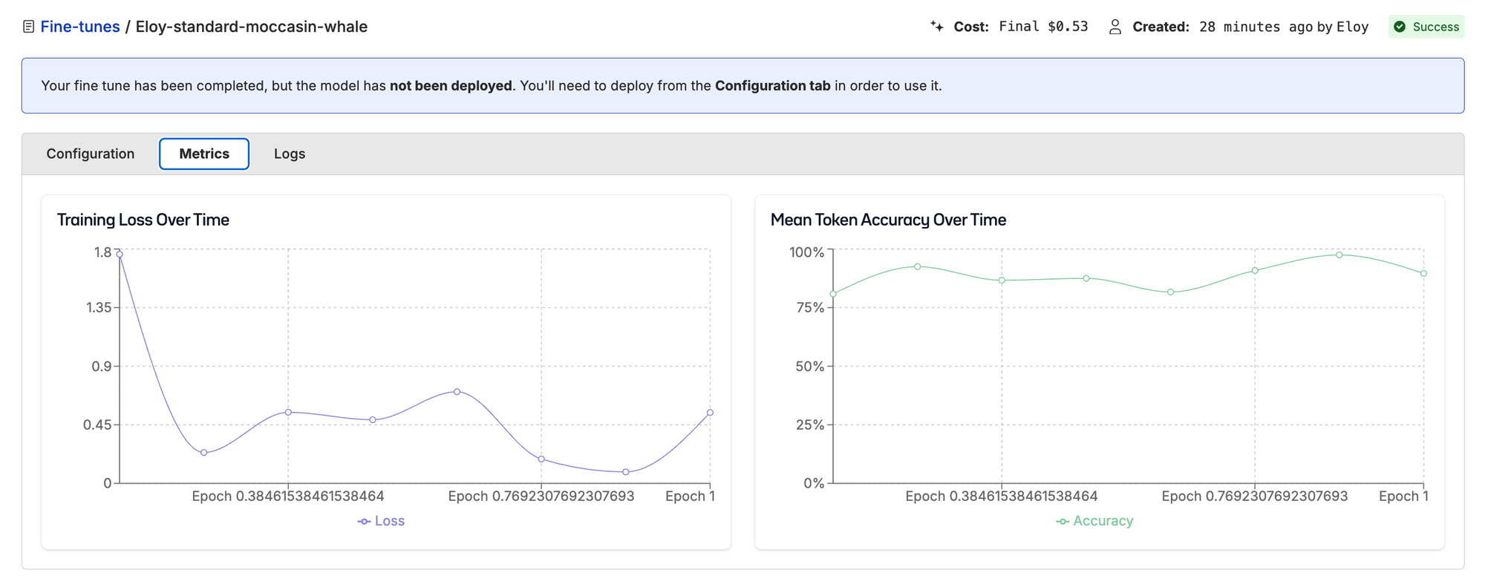
Task: Click the green checkmark Success icon
Action: [x=1400, y=27]
